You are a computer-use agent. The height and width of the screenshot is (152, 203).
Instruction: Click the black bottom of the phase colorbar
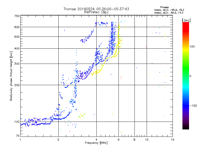tap(186, 127)
